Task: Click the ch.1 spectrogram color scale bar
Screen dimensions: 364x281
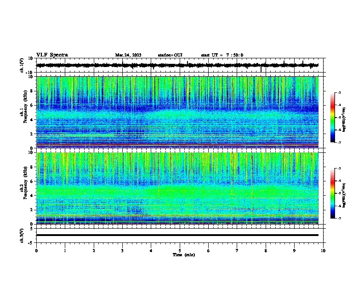Action: tap(332, 118)
